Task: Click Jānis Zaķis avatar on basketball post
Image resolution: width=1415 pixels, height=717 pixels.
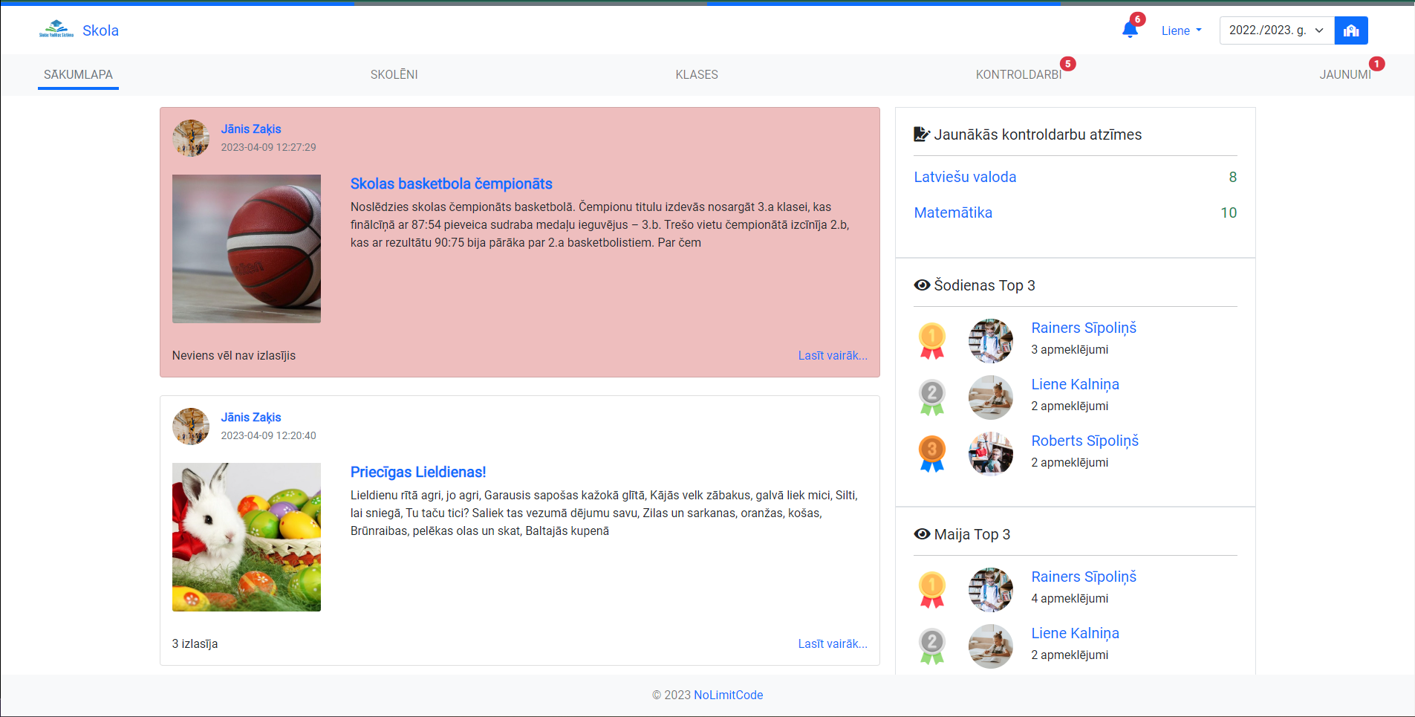Action: 191,138
